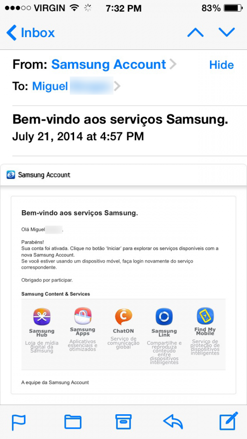Hide the sender details
This screenshot has height=439, width=247.
coord(221,65)
